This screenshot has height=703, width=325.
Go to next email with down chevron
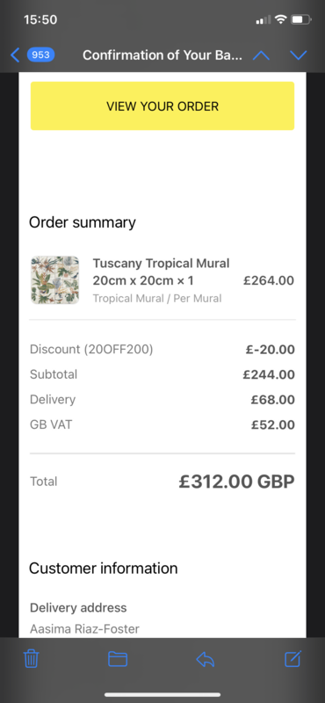click(298, 55)
